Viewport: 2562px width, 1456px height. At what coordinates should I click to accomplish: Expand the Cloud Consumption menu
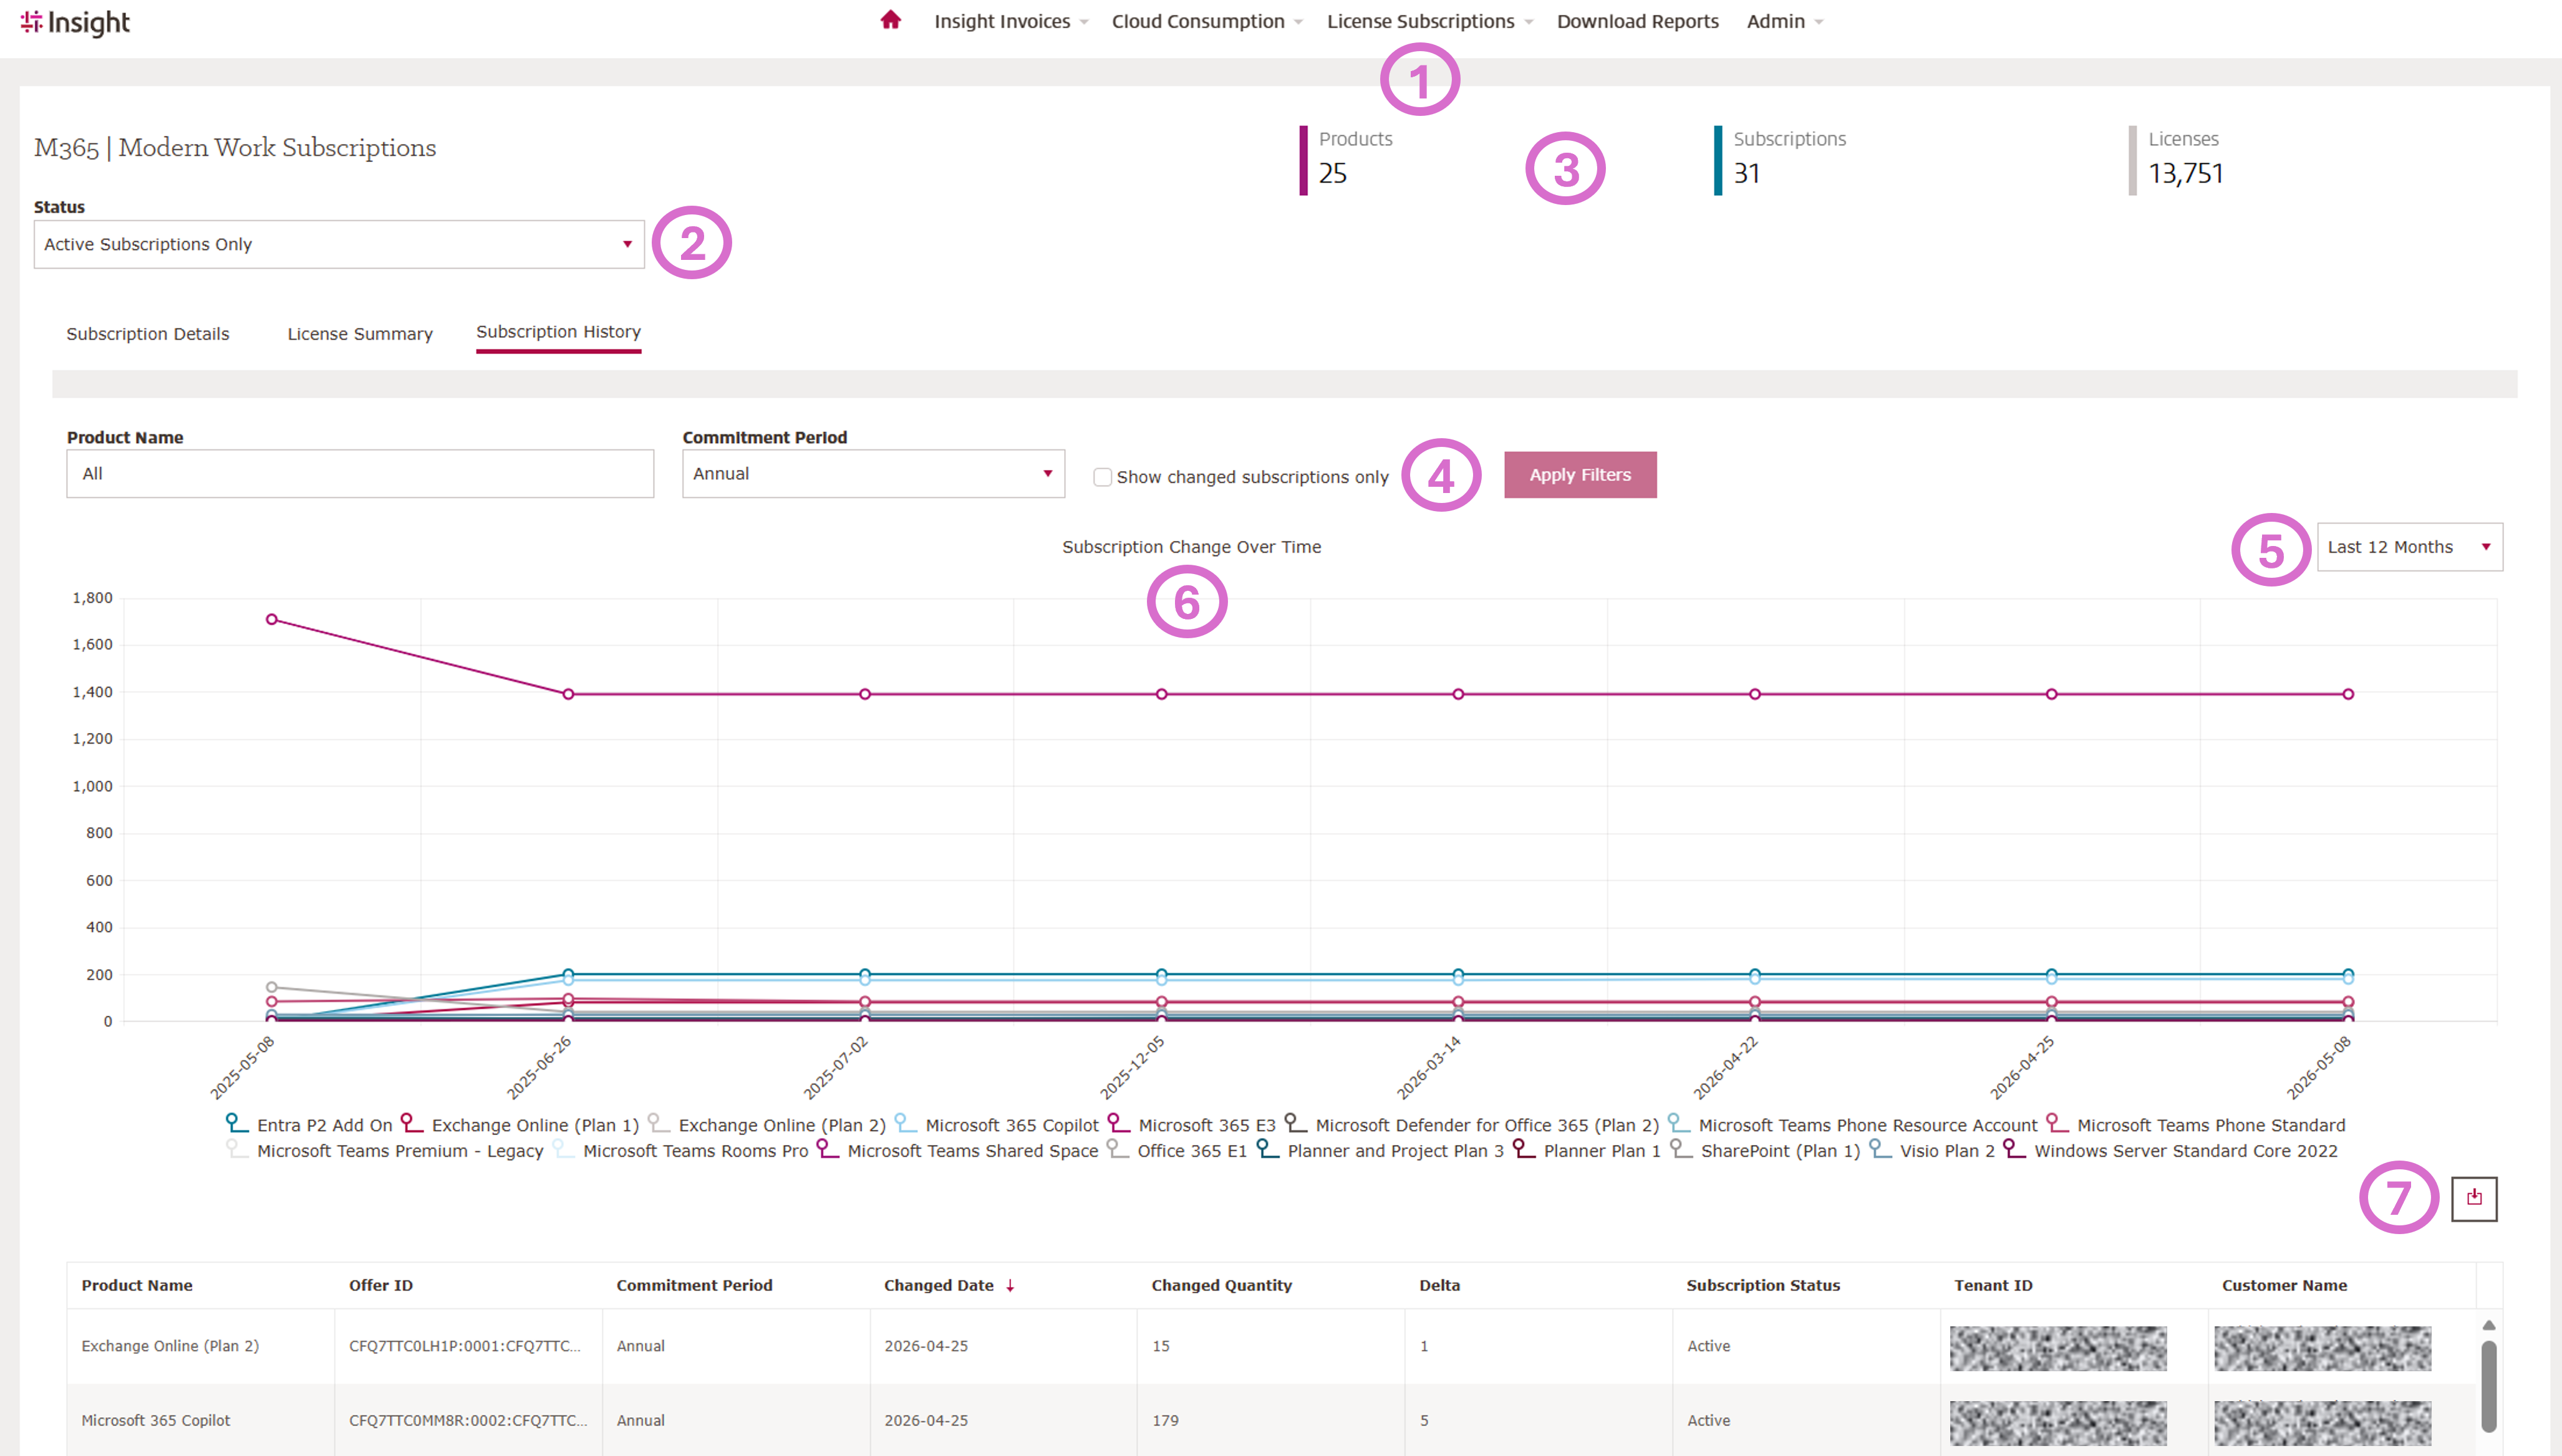pos(1206,21)
